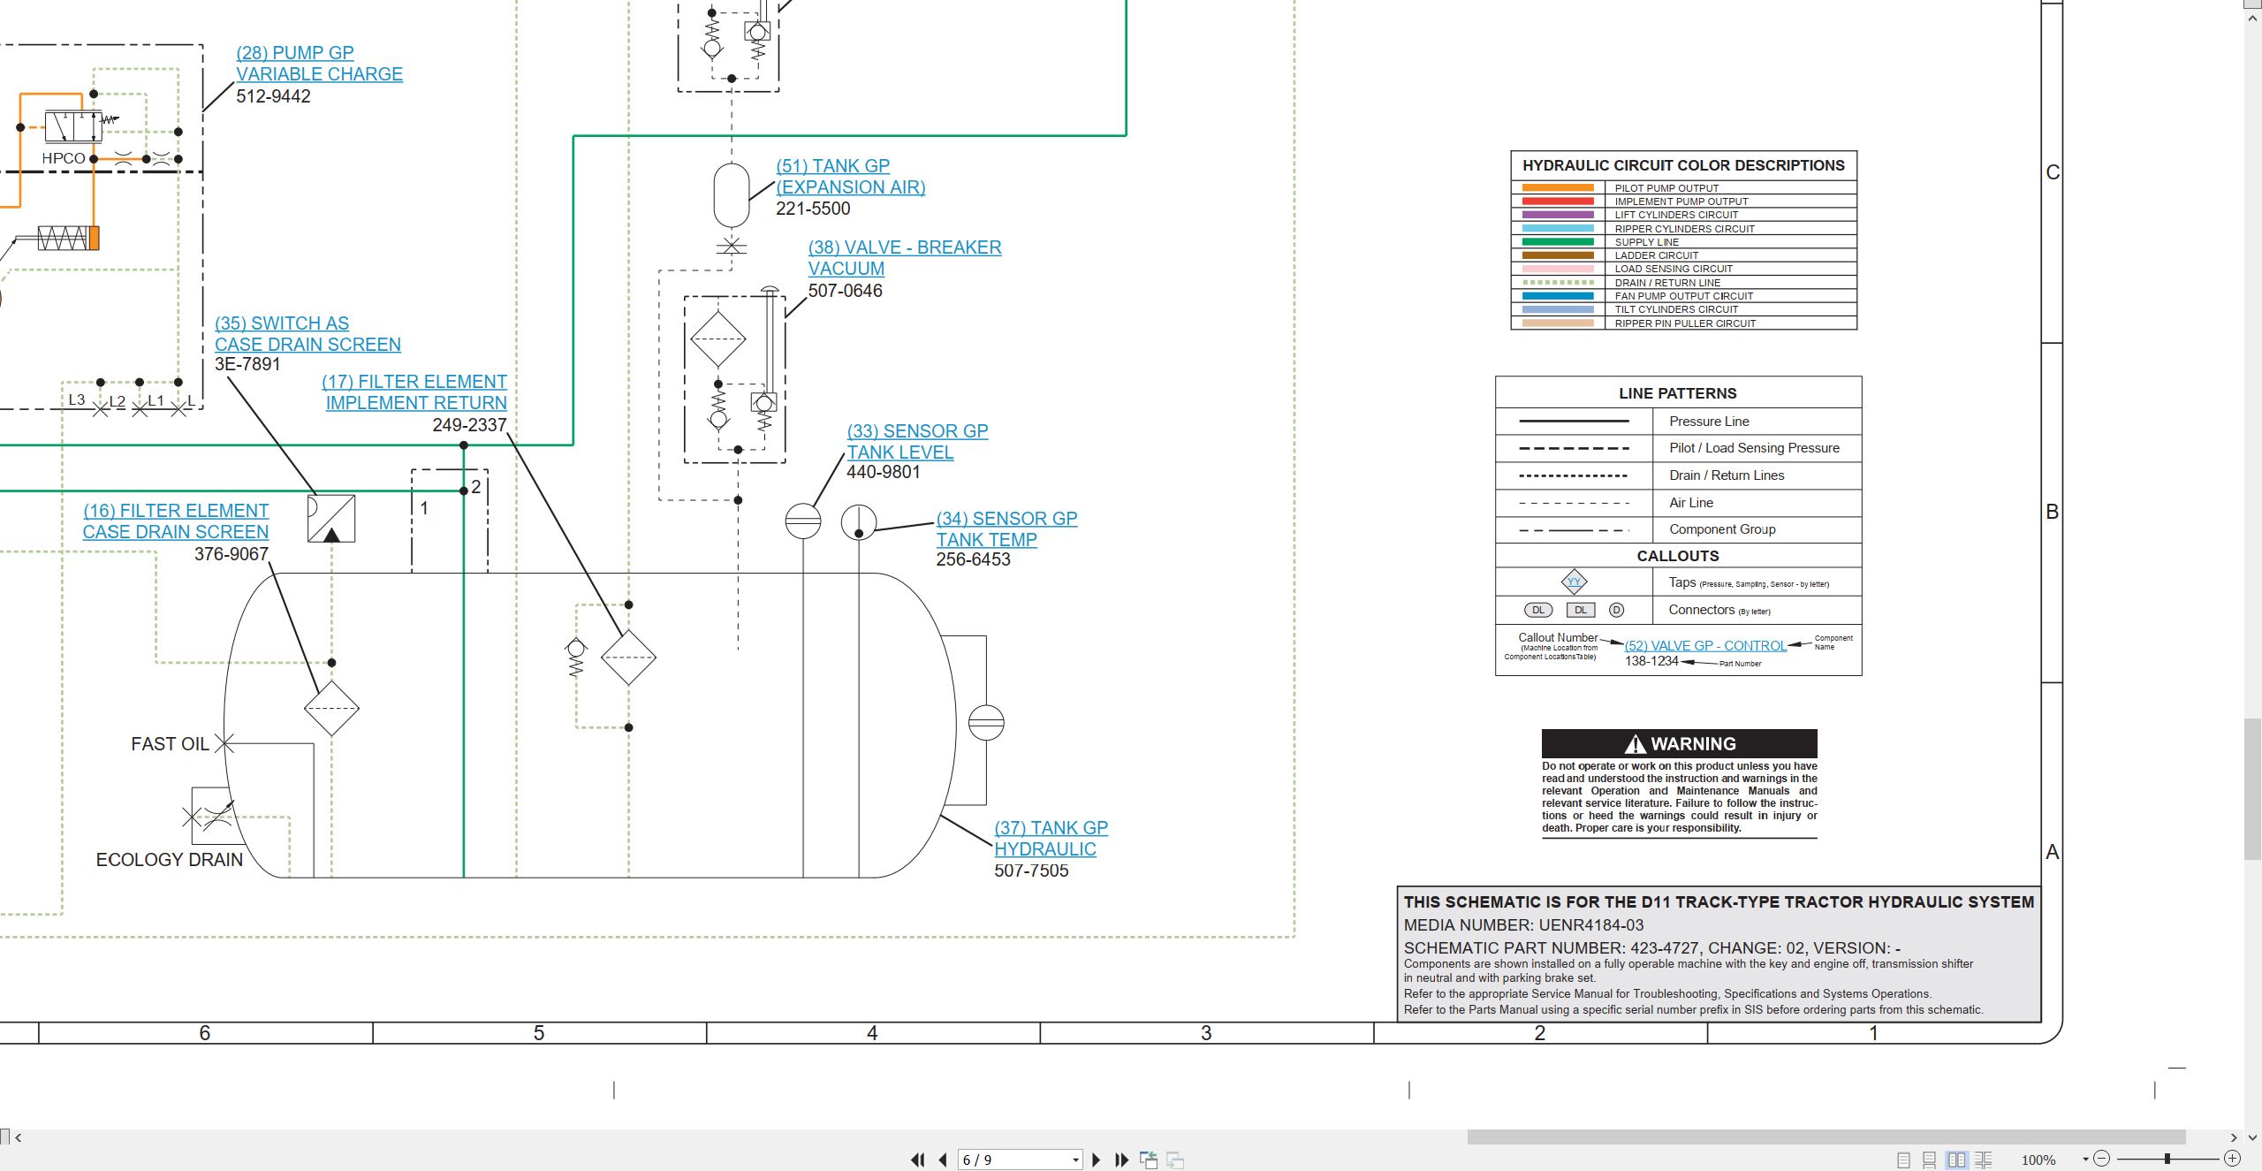The height and width of the screenshot is (1171, 2262).
Task: Open the (34) SENSOR GP TANK TEMP link
Action: (x=1006, y=529)
